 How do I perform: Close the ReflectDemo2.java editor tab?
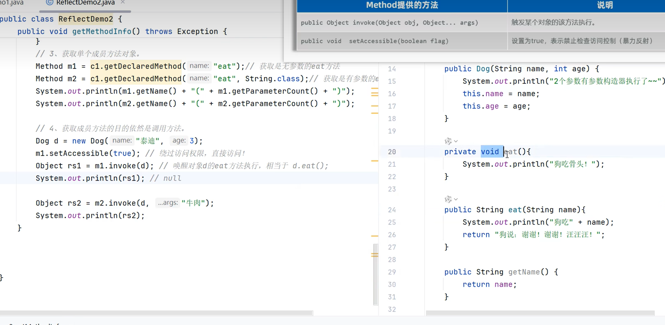pyautogui.click(x=123, y=2)
